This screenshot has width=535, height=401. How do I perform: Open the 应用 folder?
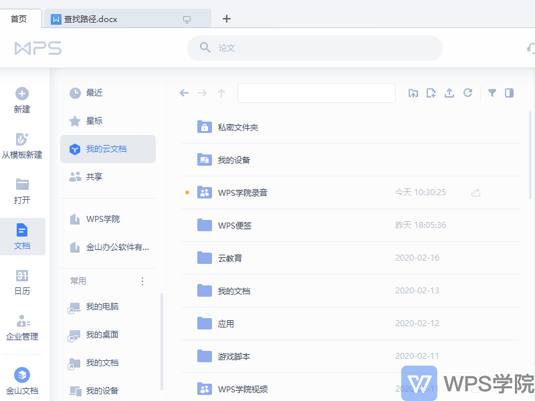[x=350, y=323]
